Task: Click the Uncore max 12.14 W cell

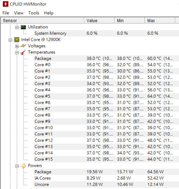Action: point(156,185)
